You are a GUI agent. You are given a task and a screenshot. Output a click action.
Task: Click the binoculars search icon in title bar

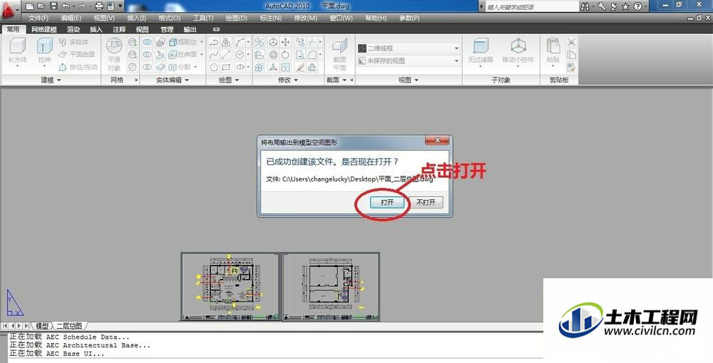coord(585,6)
